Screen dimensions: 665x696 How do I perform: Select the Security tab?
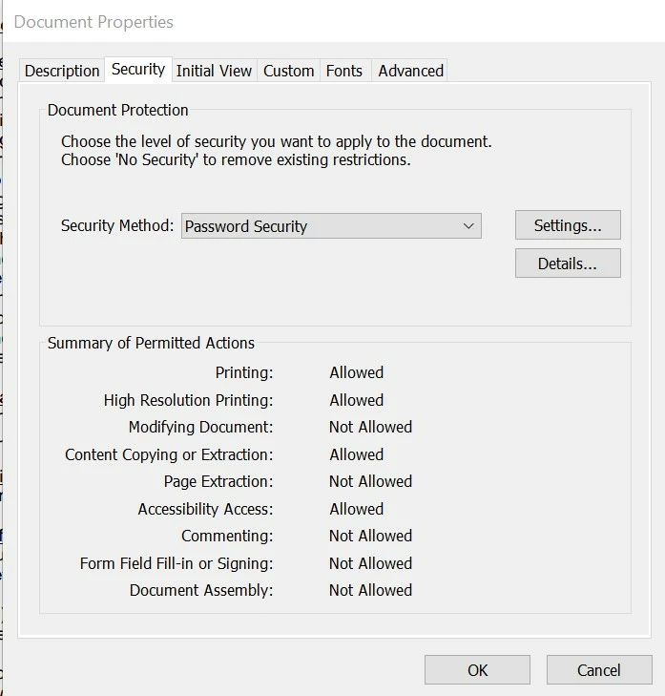tap(138, 70)
